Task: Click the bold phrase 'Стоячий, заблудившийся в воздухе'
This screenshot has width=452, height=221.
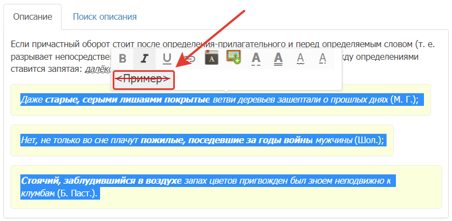Action: click(101, 180)
